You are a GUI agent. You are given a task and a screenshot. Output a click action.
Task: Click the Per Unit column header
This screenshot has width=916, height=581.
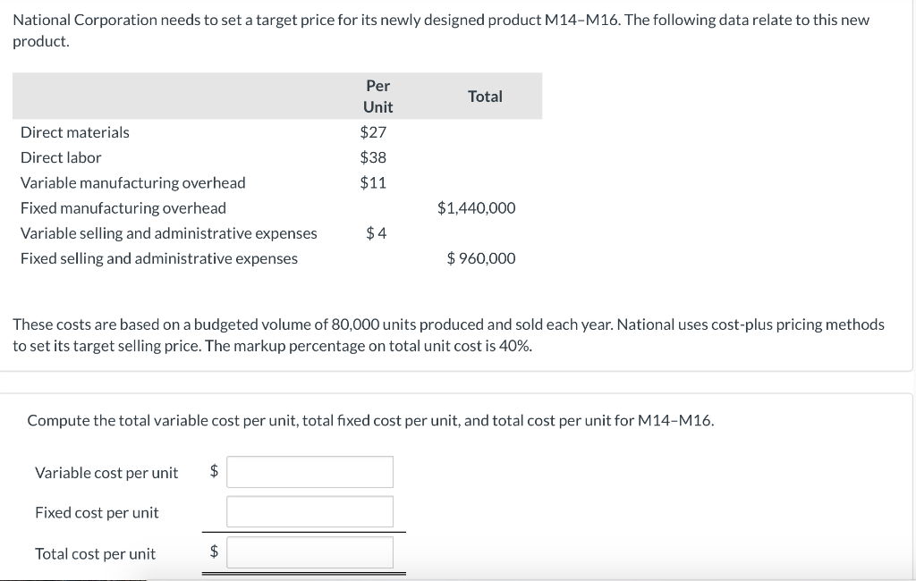point(378,96)
